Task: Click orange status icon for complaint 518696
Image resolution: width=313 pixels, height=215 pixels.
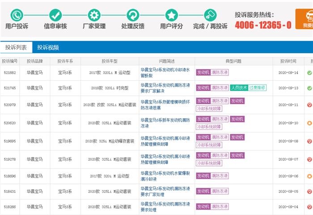Action: tap(309, 176)
